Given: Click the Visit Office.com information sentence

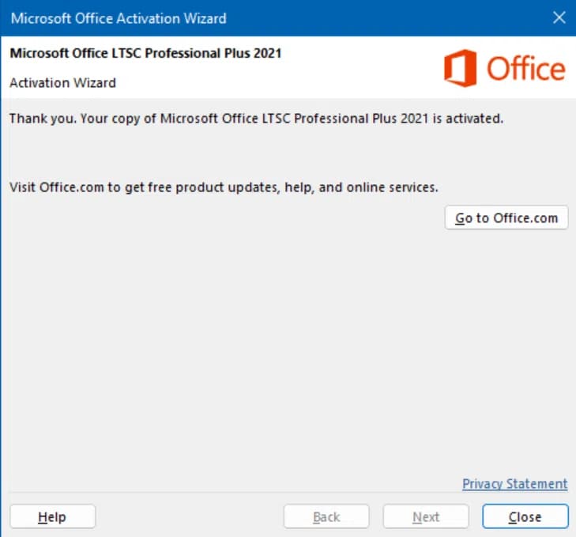Looking at the screenshot, I should 224,187.
